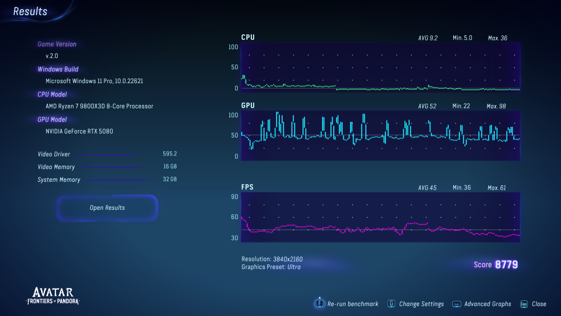The image size is (561, 316).
Task: Open Results button
Action: click(107, 208)
